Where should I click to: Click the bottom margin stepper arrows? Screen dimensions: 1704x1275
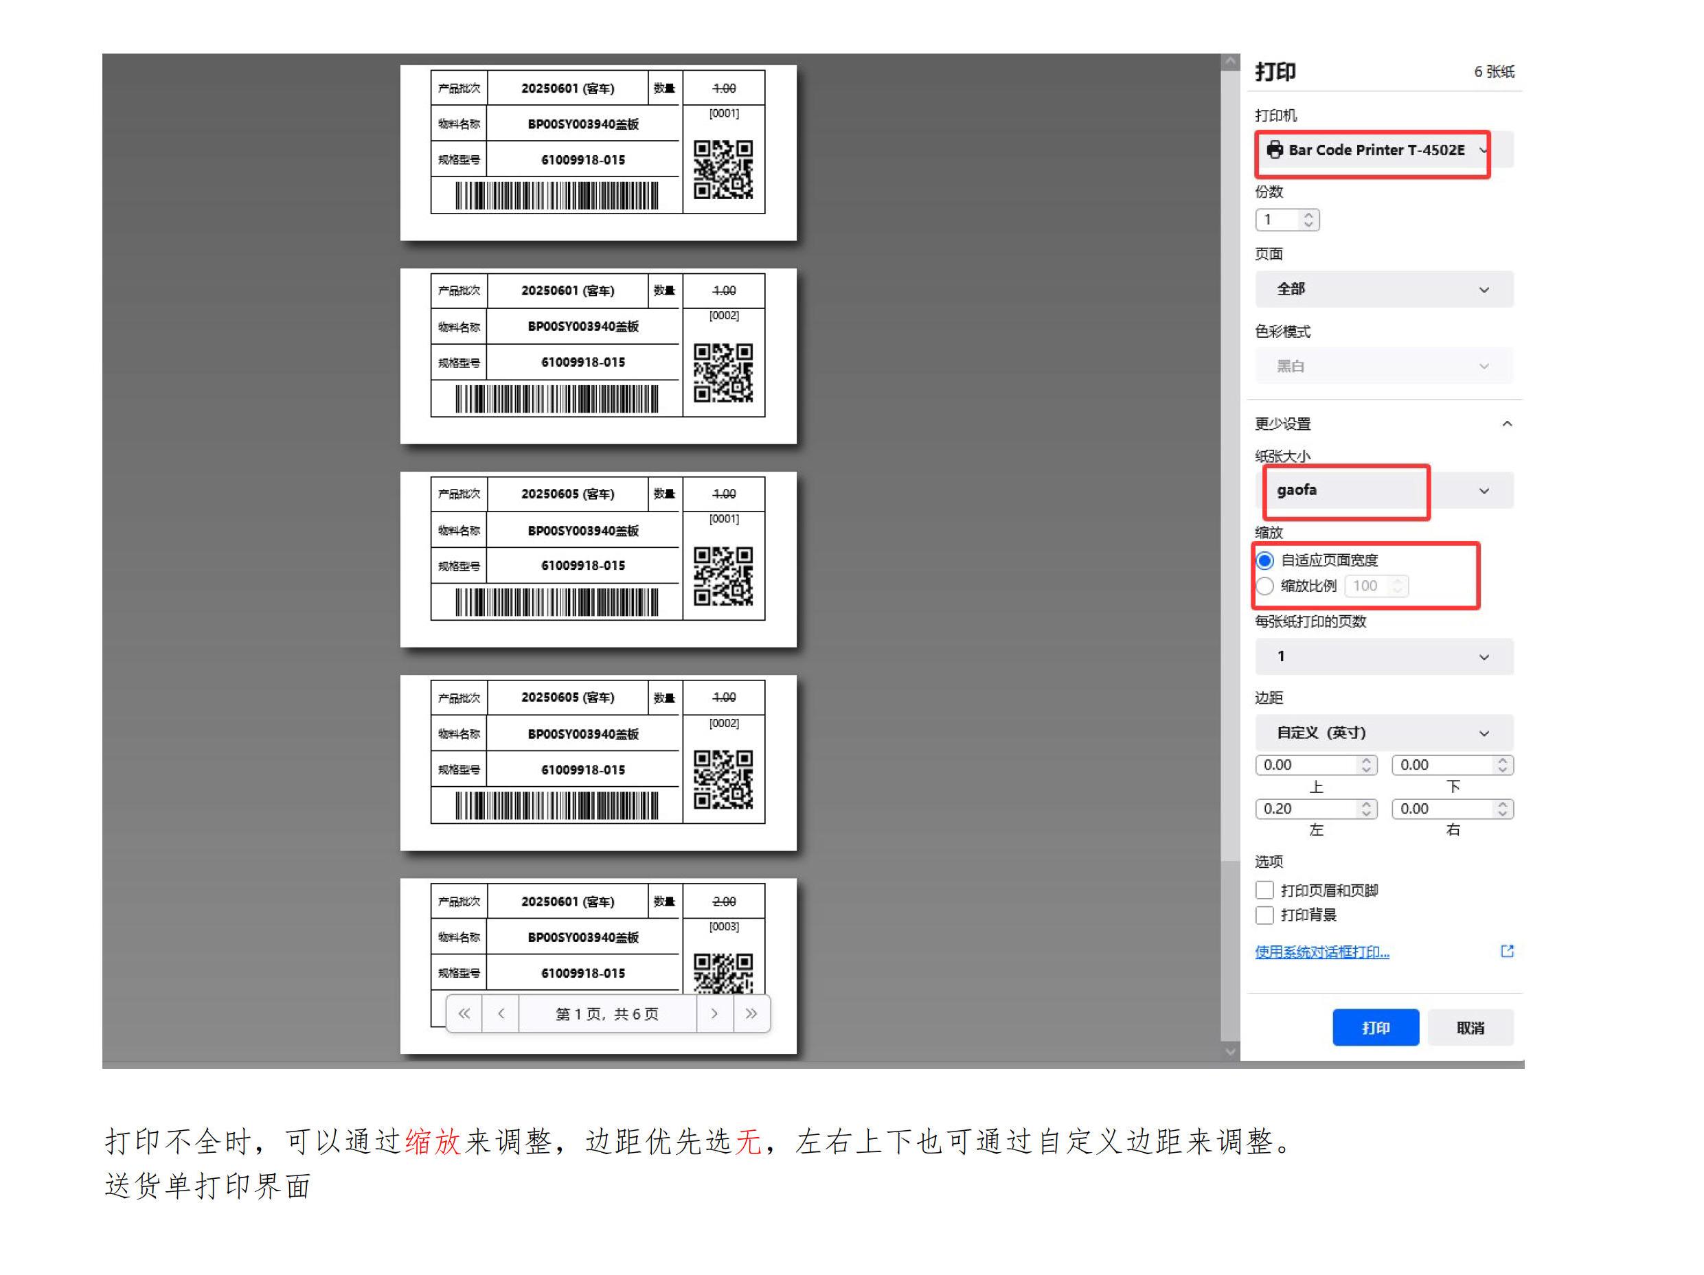point(1502,765)
